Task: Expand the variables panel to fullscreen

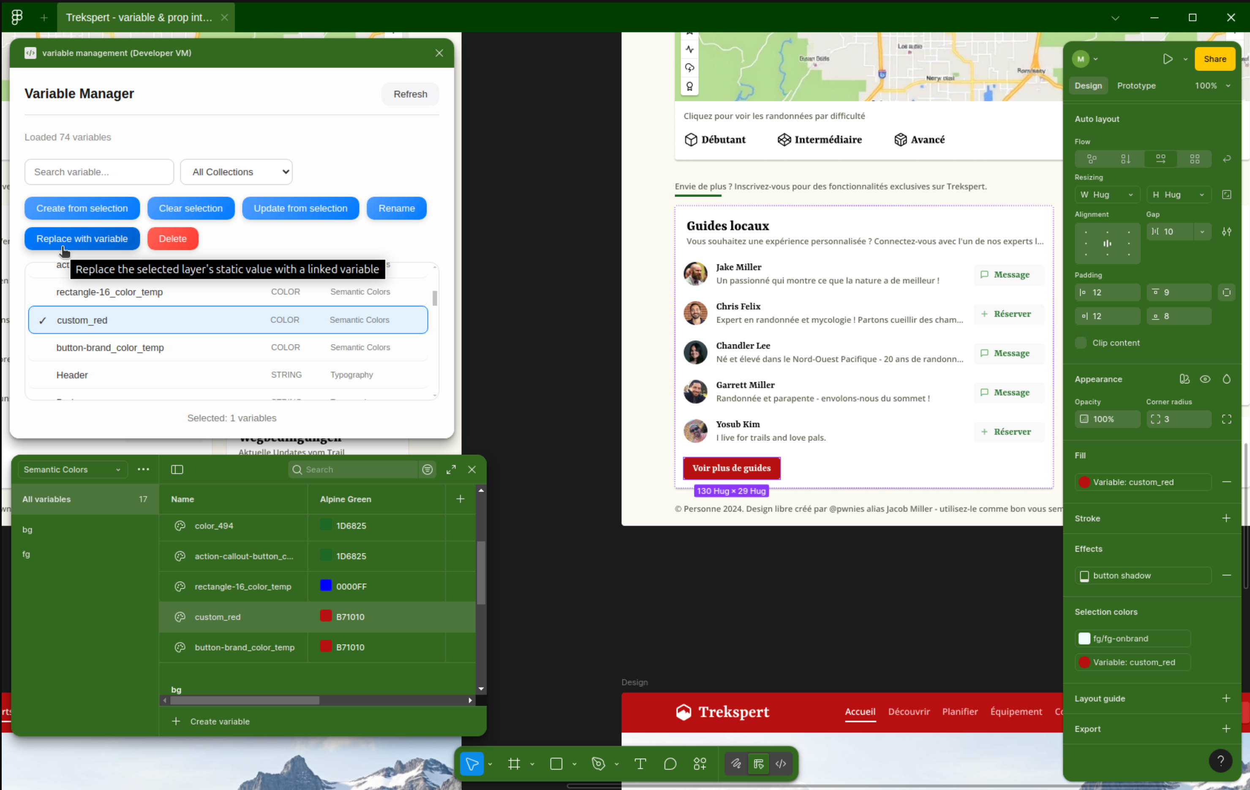Action: click(451, 470)
